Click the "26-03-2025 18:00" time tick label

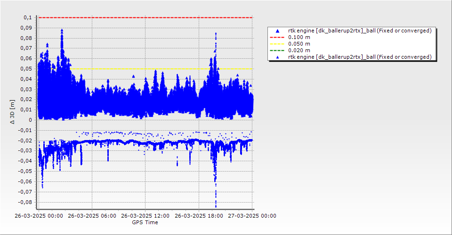199,216
